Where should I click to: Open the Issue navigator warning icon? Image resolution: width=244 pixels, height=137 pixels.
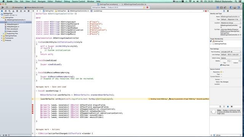[x=13, y=11]
